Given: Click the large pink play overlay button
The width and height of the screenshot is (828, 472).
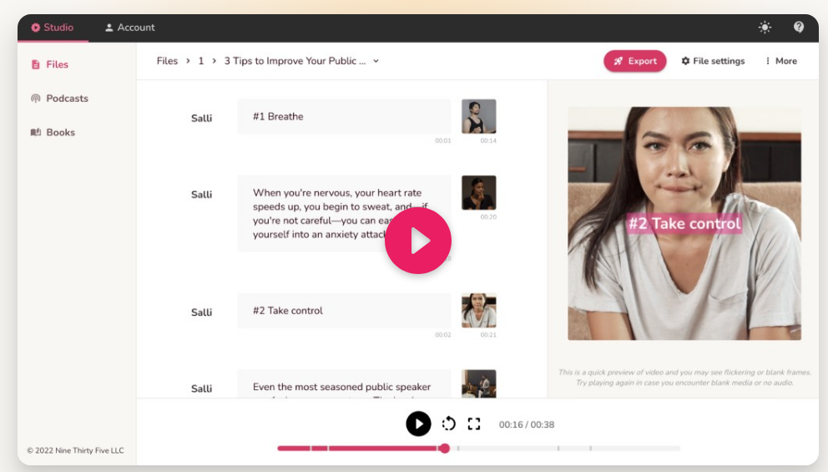Looking at the screenshot, I should (418, 241).
